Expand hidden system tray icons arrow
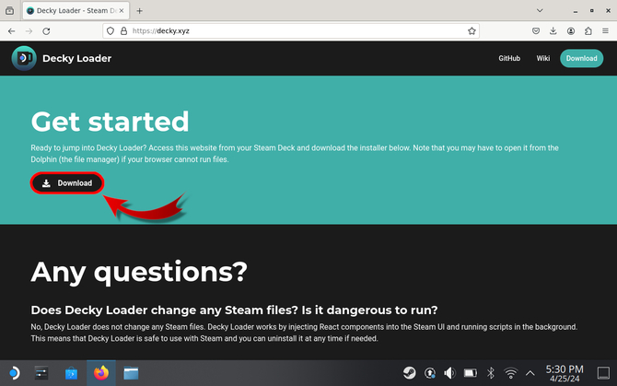Image resolution: width=617 pixels, height=386 pixels. tap(531, 373)
